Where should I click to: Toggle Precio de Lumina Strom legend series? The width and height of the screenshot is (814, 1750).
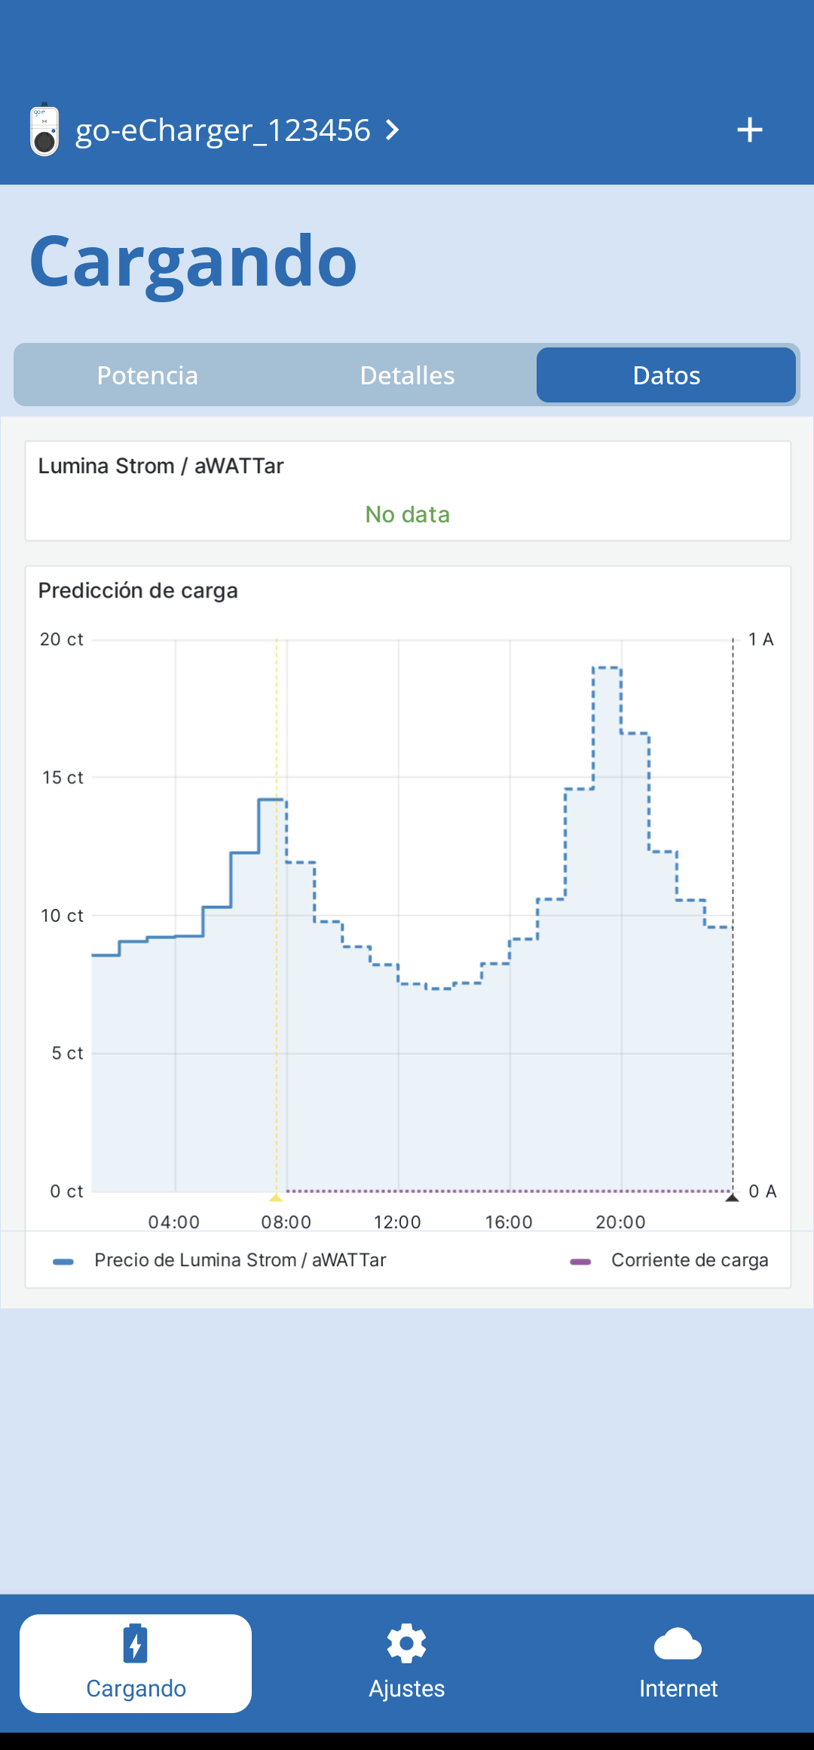pyautogui.click(x=240, y=1260)
